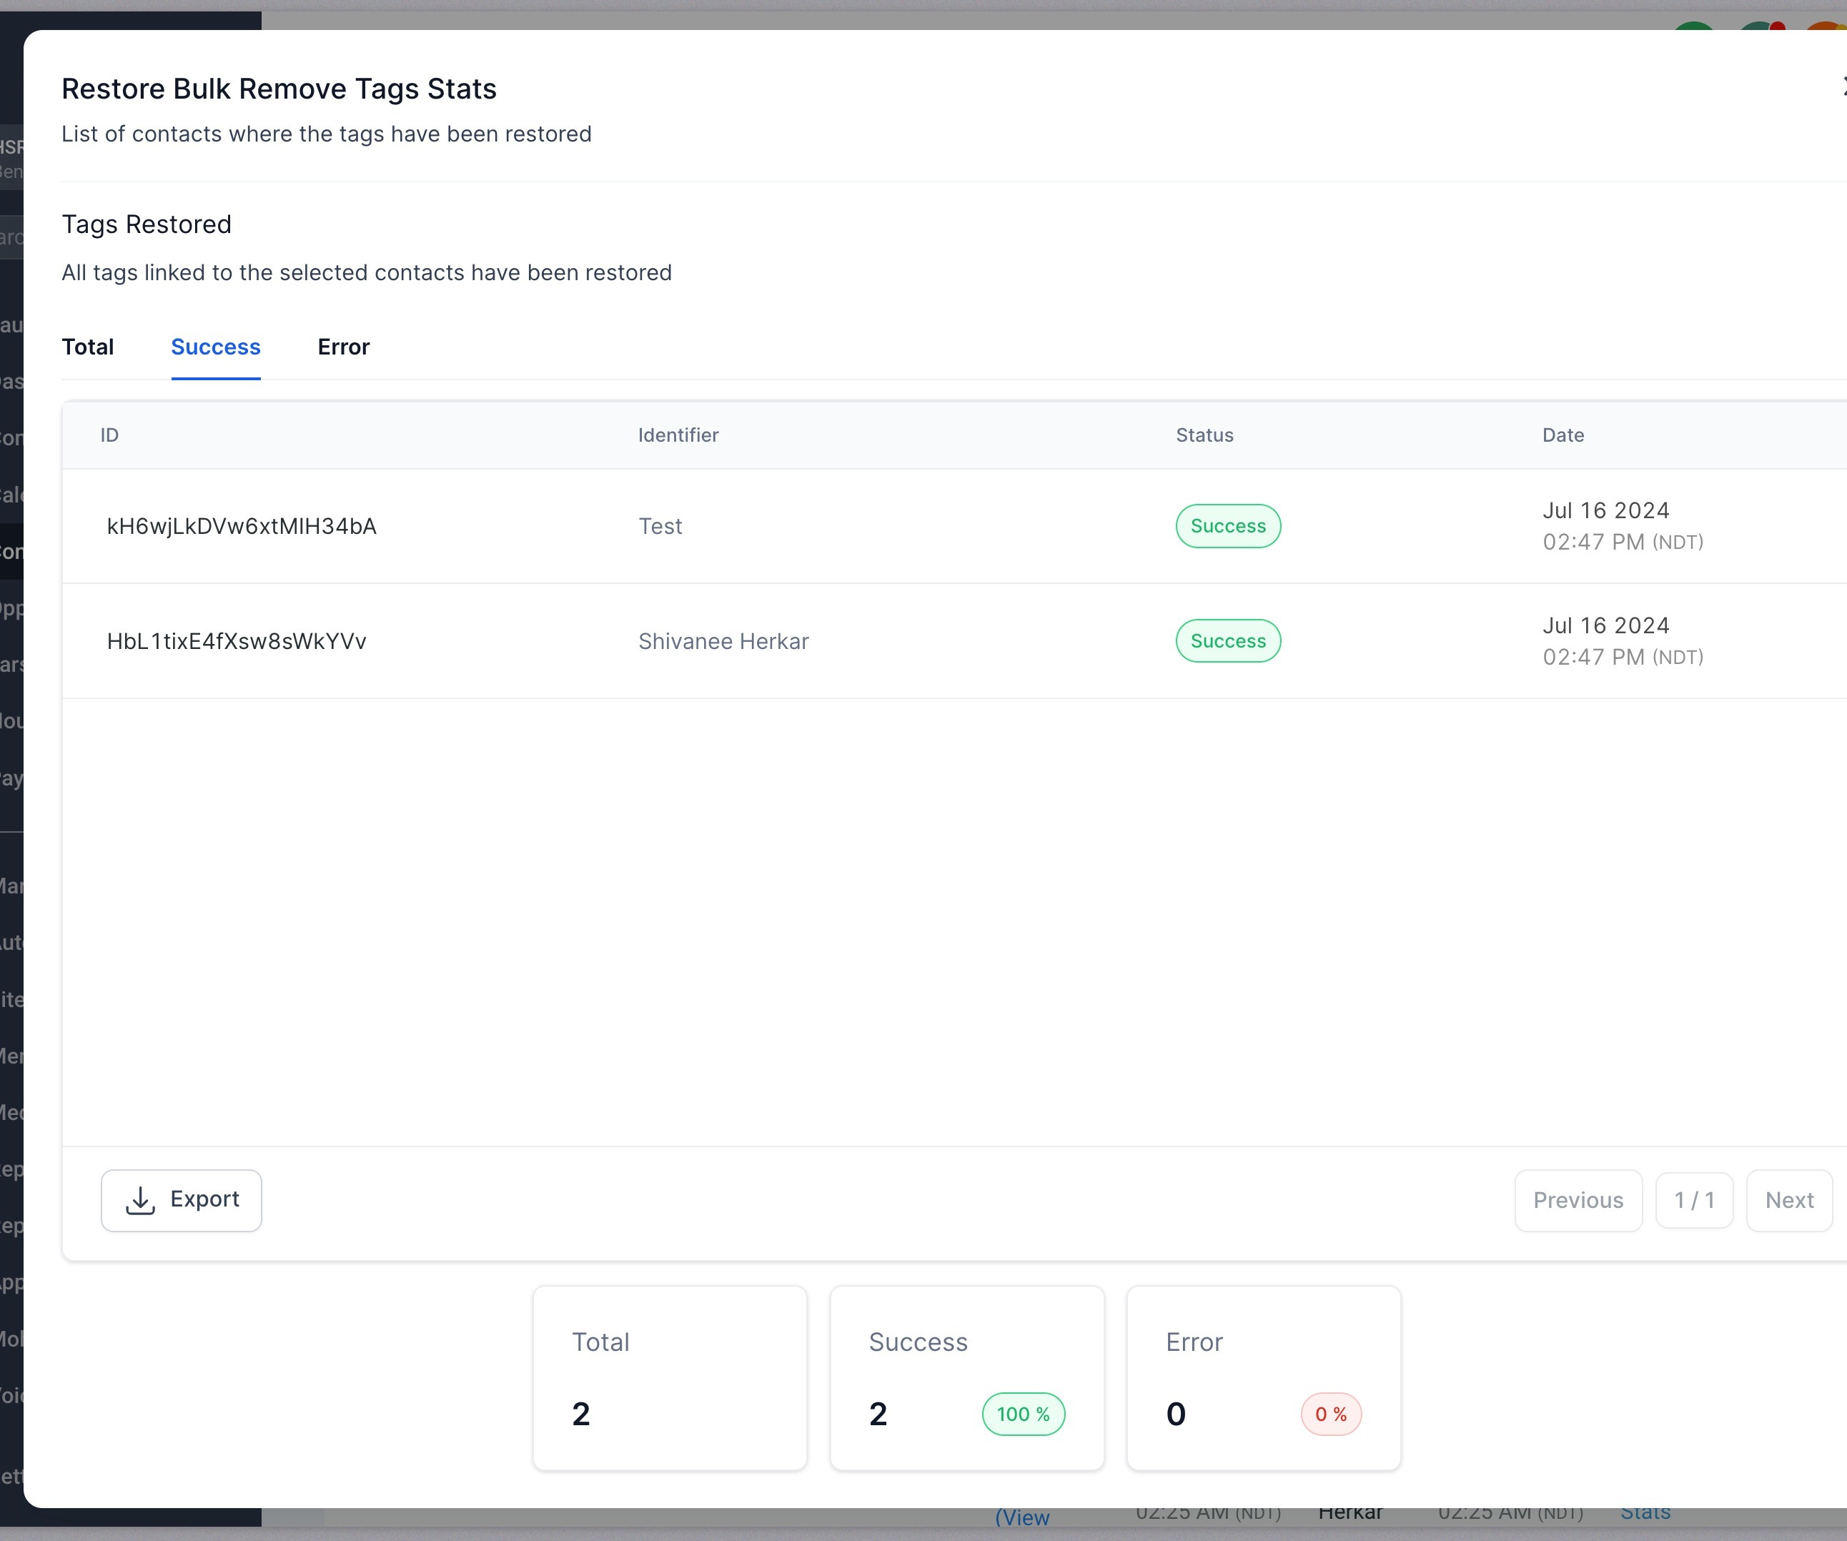Switch to the Total tab
The height and width of the screenshot is (1541, 1847).
tap(88, 347)
